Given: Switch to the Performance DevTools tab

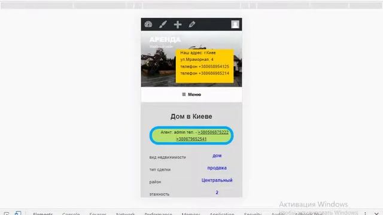Looking at the screenshot, I should click(158, 214).
